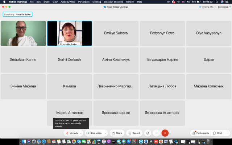Click the Unmute microphone button
Screen dimensions: 232x145
(x=72, y=133)
